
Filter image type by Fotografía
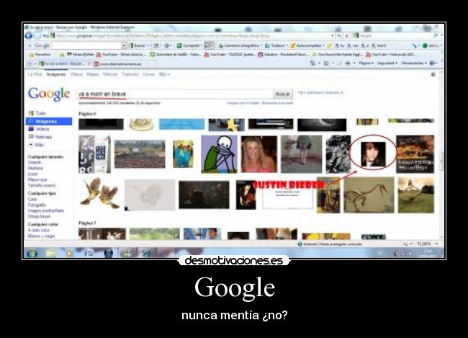tap(37, 205)
